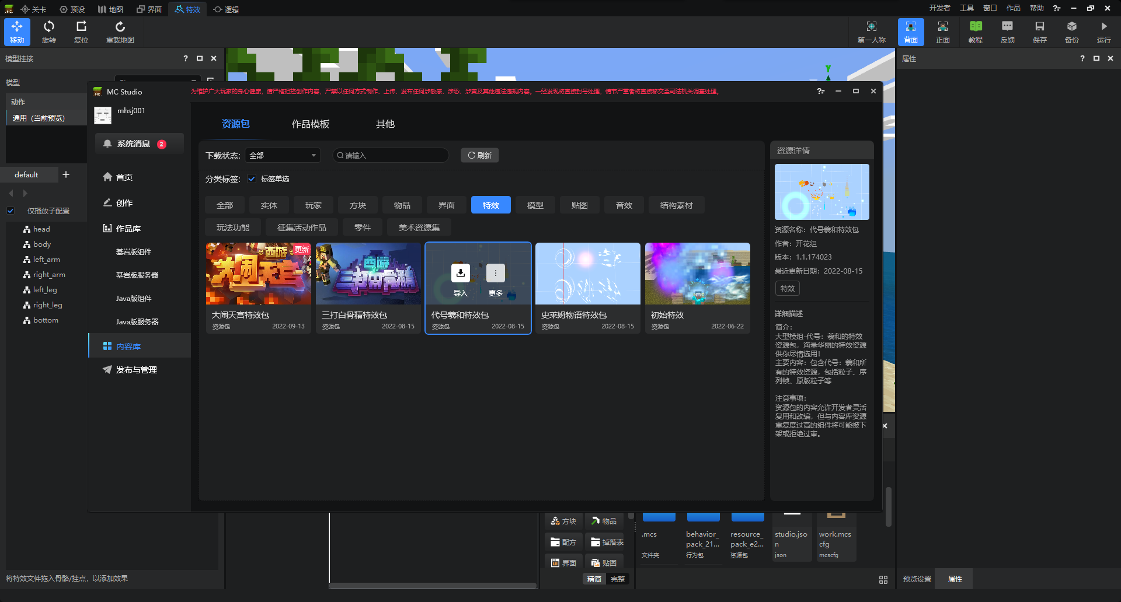Open the 下载状态 全部 dropdown
Image resolution: width=1121 pixels, height=602 pixels.
pos(283,155)
